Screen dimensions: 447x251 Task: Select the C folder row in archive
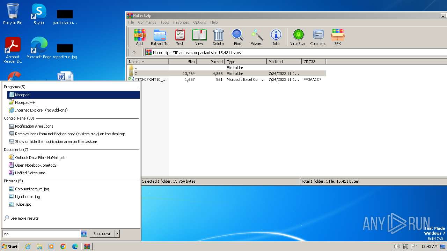(227, 74)
